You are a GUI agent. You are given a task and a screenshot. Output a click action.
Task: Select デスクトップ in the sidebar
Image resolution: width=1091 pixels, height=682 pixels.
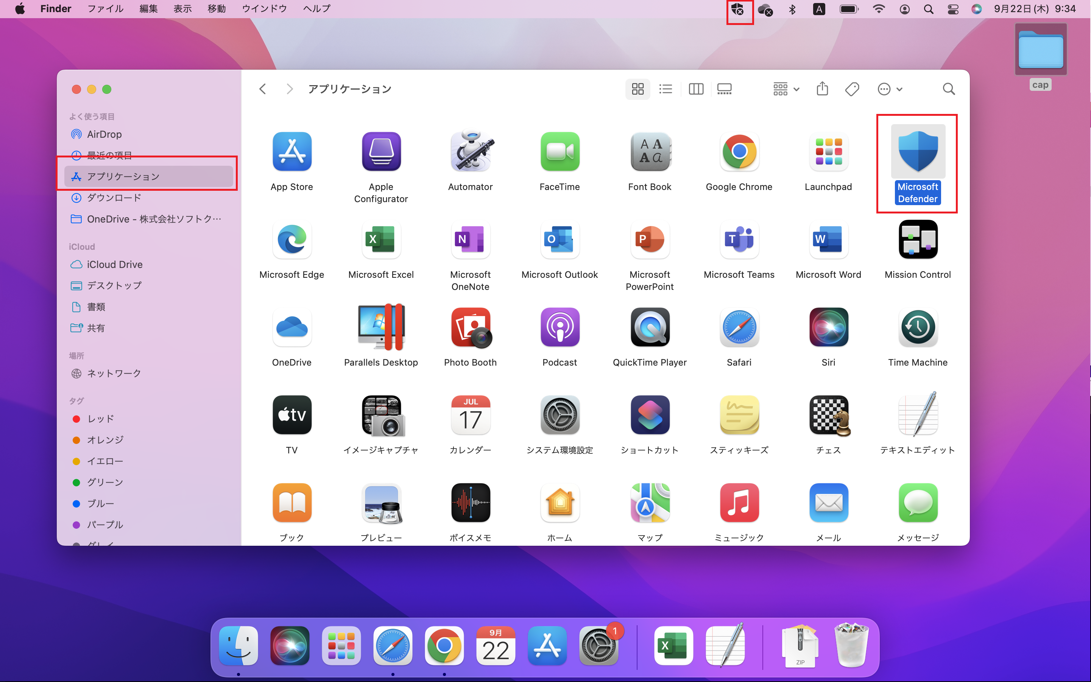pyautogui.click(x=148, y=285)
